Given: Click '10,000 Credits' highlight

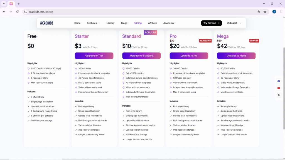Looking at the screenshot, I should (x=133, y=69).
